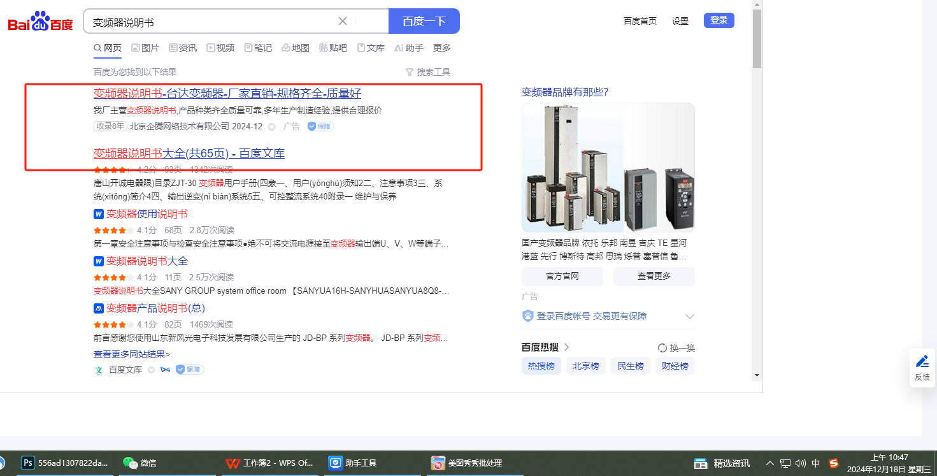
Task: Open Photoshop from the taskbar
Action: [x=27, y=463]
